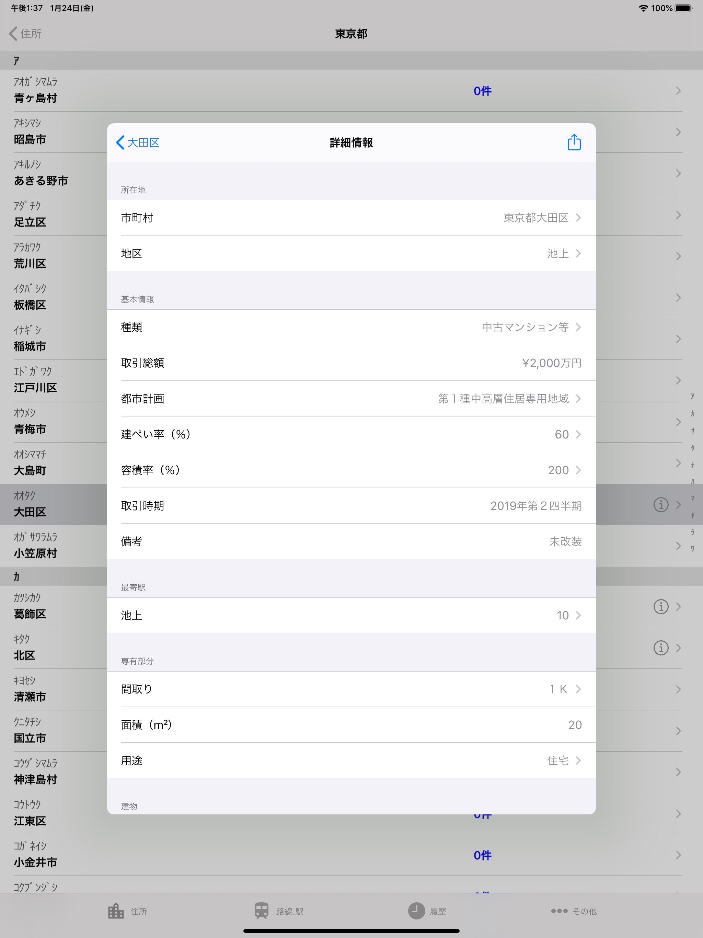Select the 間取り 1K row
Image resolution: width=703 pixels, height=938 pixels.
[x=351, y=689]
